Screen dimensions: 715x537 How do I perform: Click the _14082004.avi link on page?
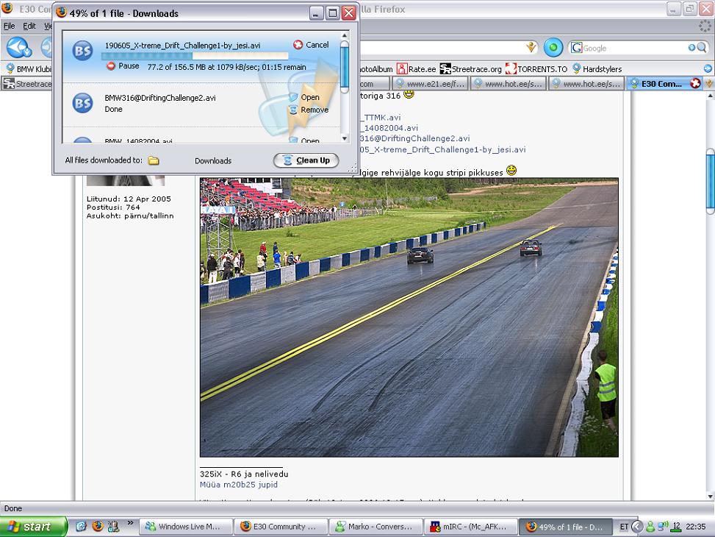(389, 128)
